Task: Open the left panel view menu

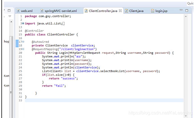Action: 10,16
